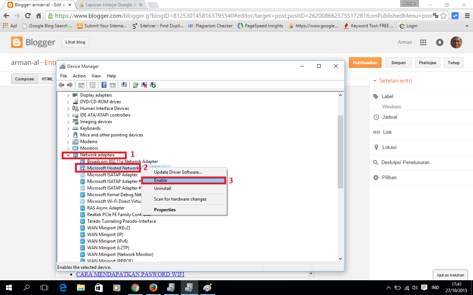Click the green-arrow Enable device toolbar icon
Image resolution: width=473 pixels, height=295 pixels.
[153, 85]
